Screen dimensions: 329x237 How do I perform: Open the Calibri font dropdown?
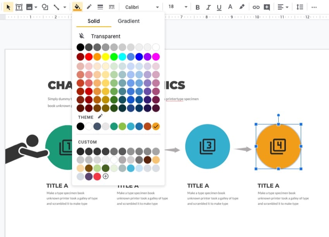click(142, 7)
